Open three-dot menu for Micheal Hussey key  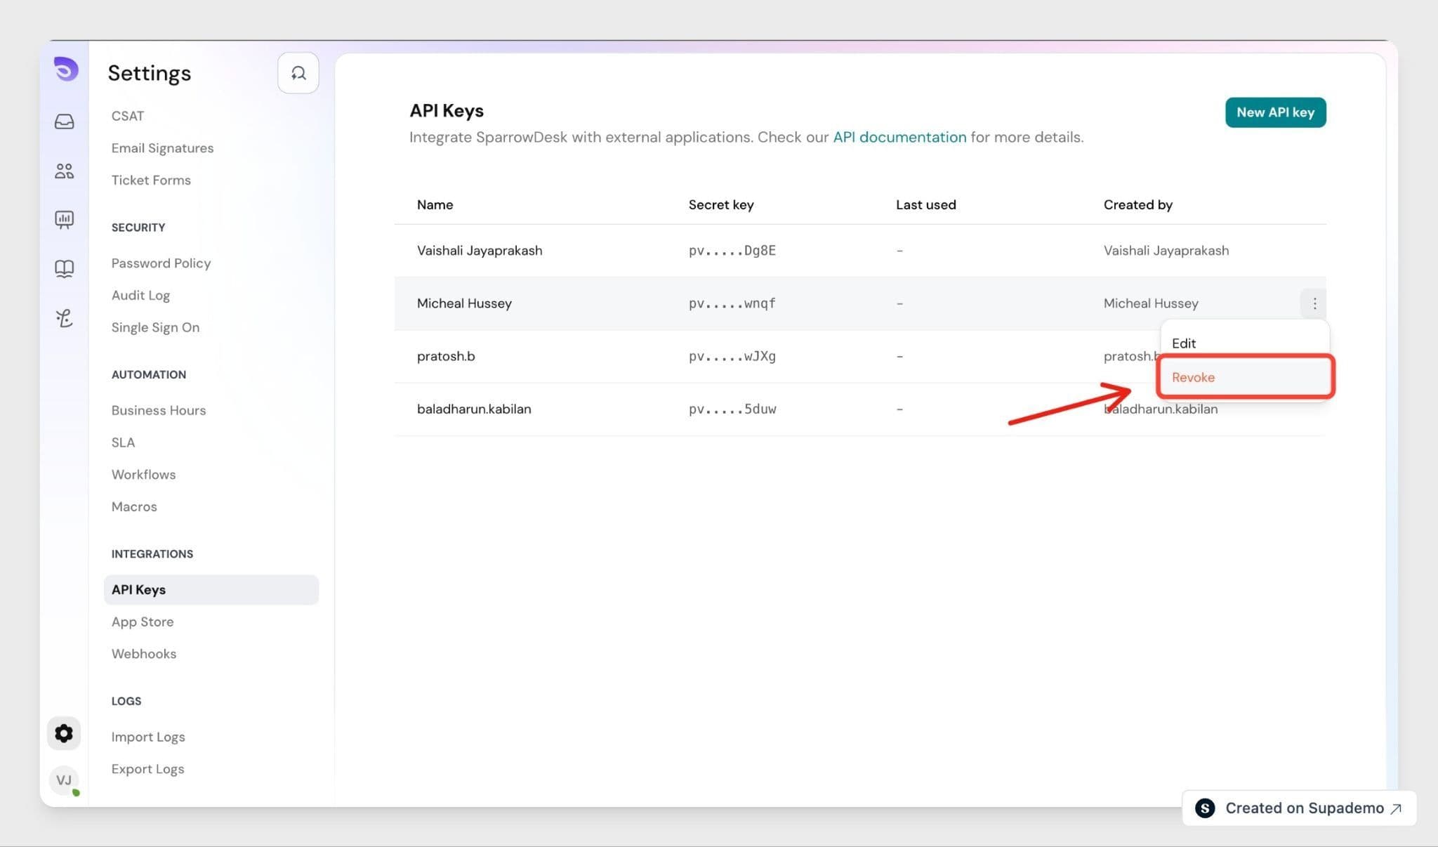tap(1314, 303)
